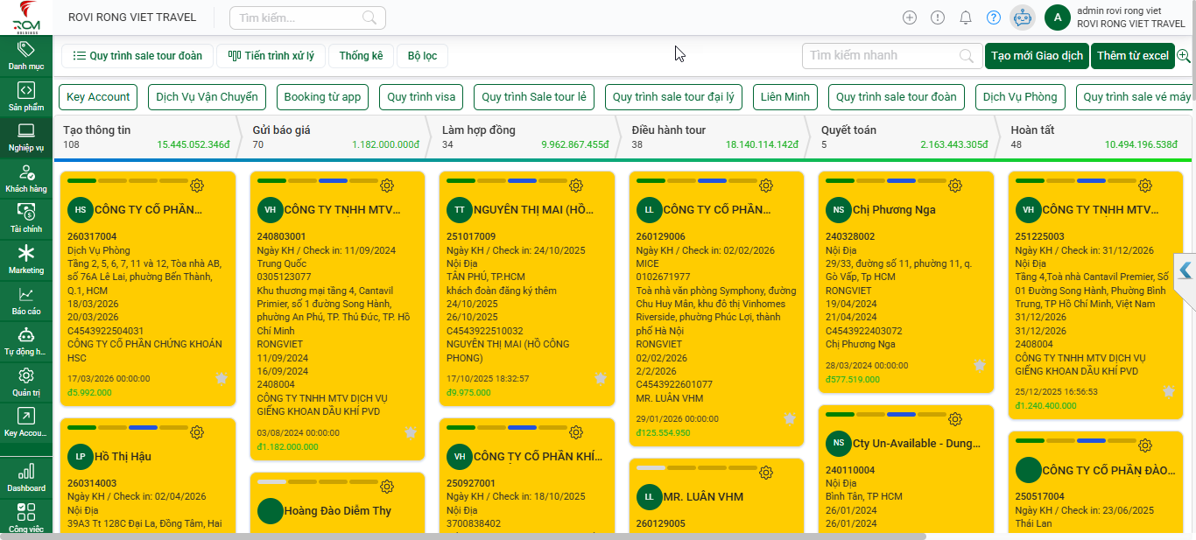Click Thêm từ excel button
The image size is (1196, 540).
[1133, 56]
